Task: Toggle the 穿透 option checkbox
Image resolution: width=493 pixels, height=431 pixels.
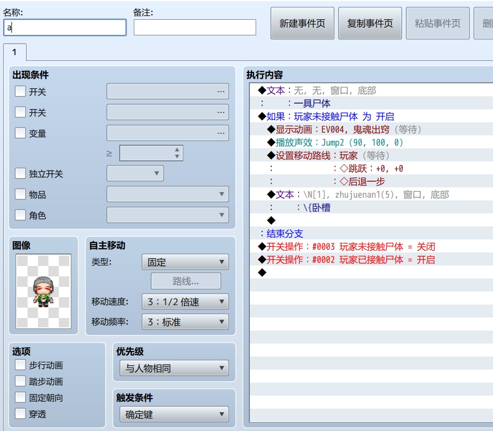Action: 20,414
